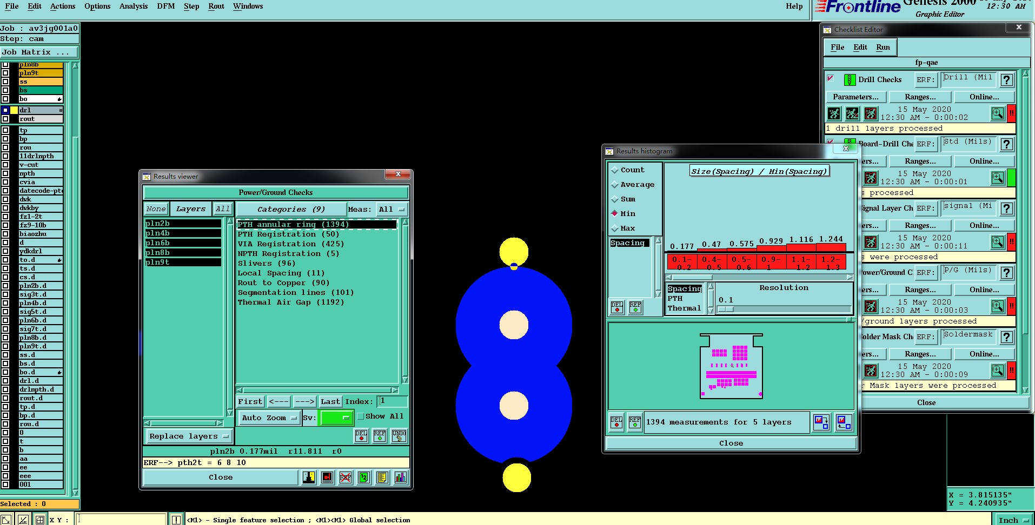Open the Rout menu
1035x525 pixels.
coord(216,6)
